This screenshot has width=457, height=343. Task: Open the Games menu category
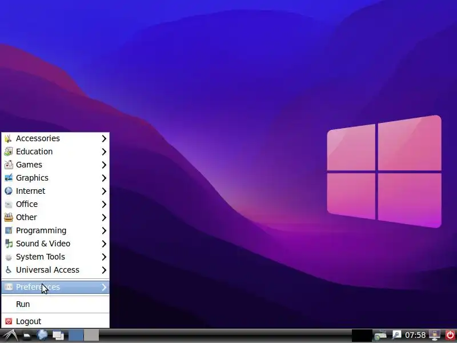(x=55, y=165)
